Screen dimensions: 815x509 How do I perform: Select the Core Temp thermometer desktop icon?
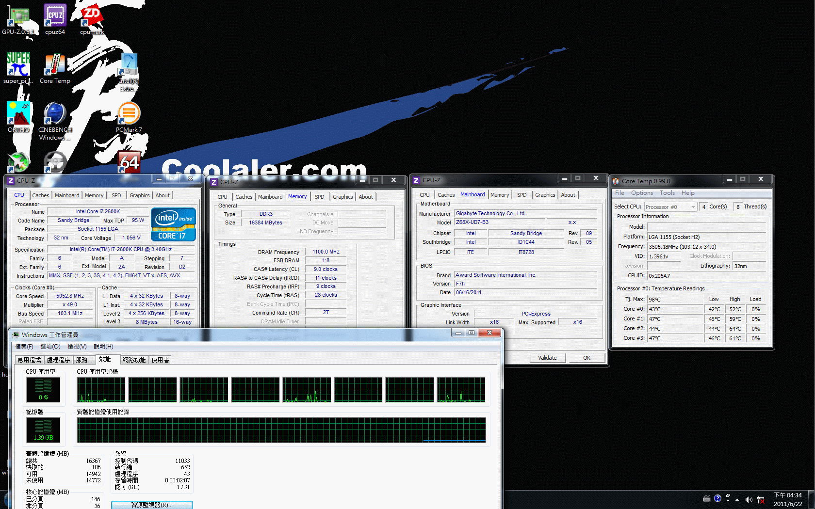coord(55,68)
